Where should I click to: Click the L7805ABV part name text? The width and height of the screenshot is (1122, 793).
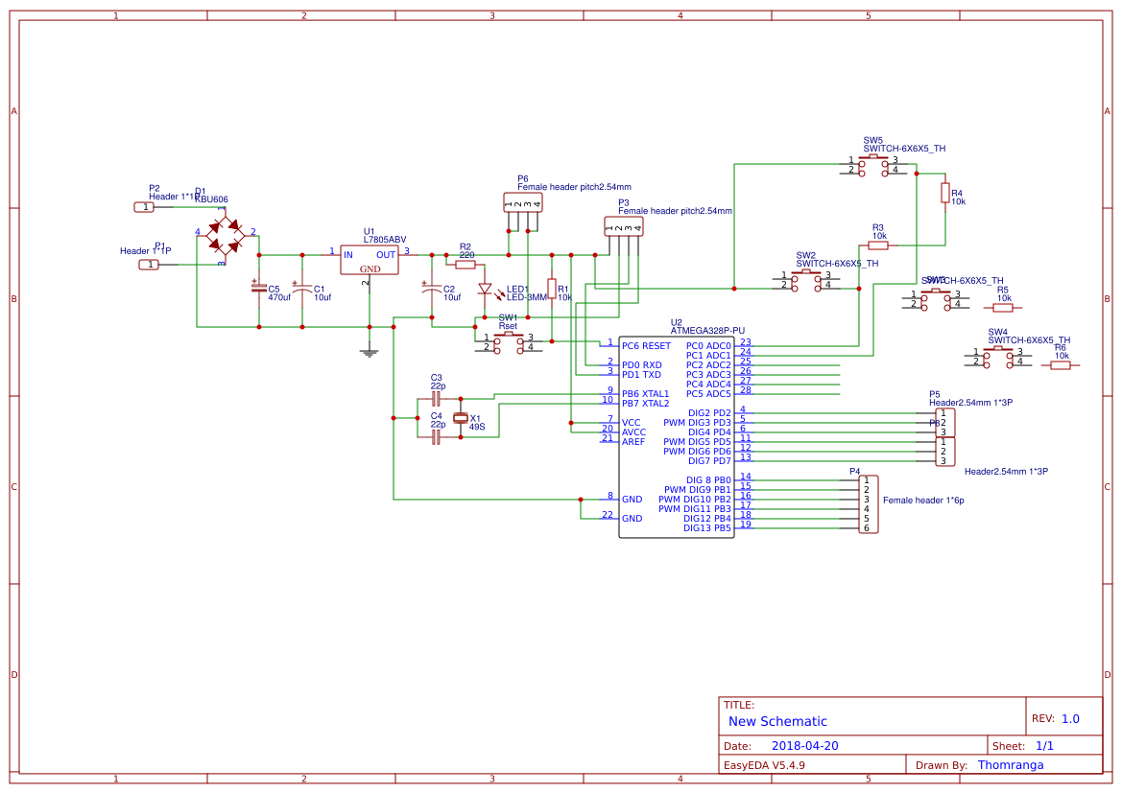pos(385,241)
